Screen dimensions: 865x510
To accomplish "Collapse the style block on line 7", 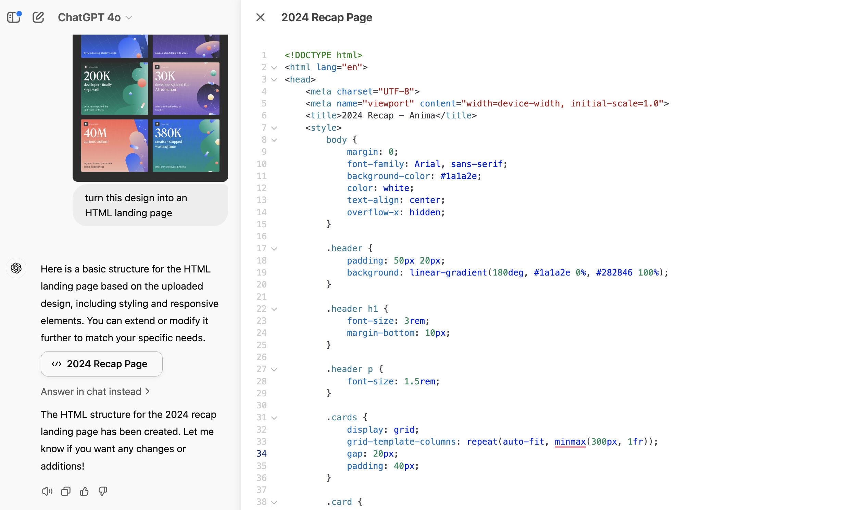I will tap(274, 128).
